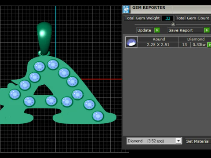The height and width of the screenshot is (158, 211).
Task: Click the Total Gem Weight value field
Action: [x=167, y=18]
